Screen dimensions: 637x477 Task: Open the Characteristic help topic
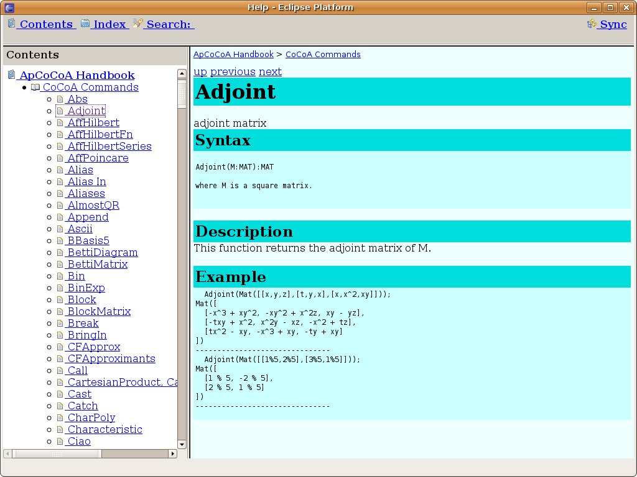point(105,429)
